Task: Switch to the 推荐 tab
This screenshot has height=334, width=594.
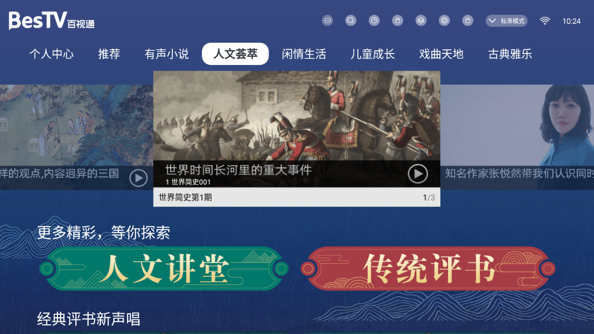Action: pos(109,54)
